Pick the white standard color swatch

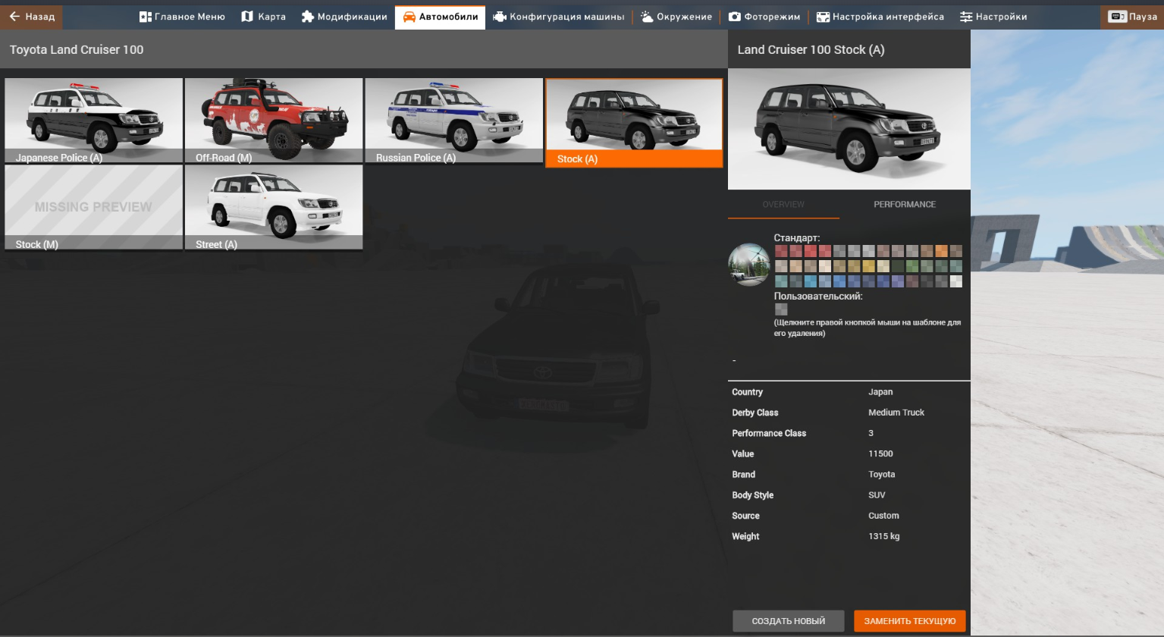pos(956,281)
